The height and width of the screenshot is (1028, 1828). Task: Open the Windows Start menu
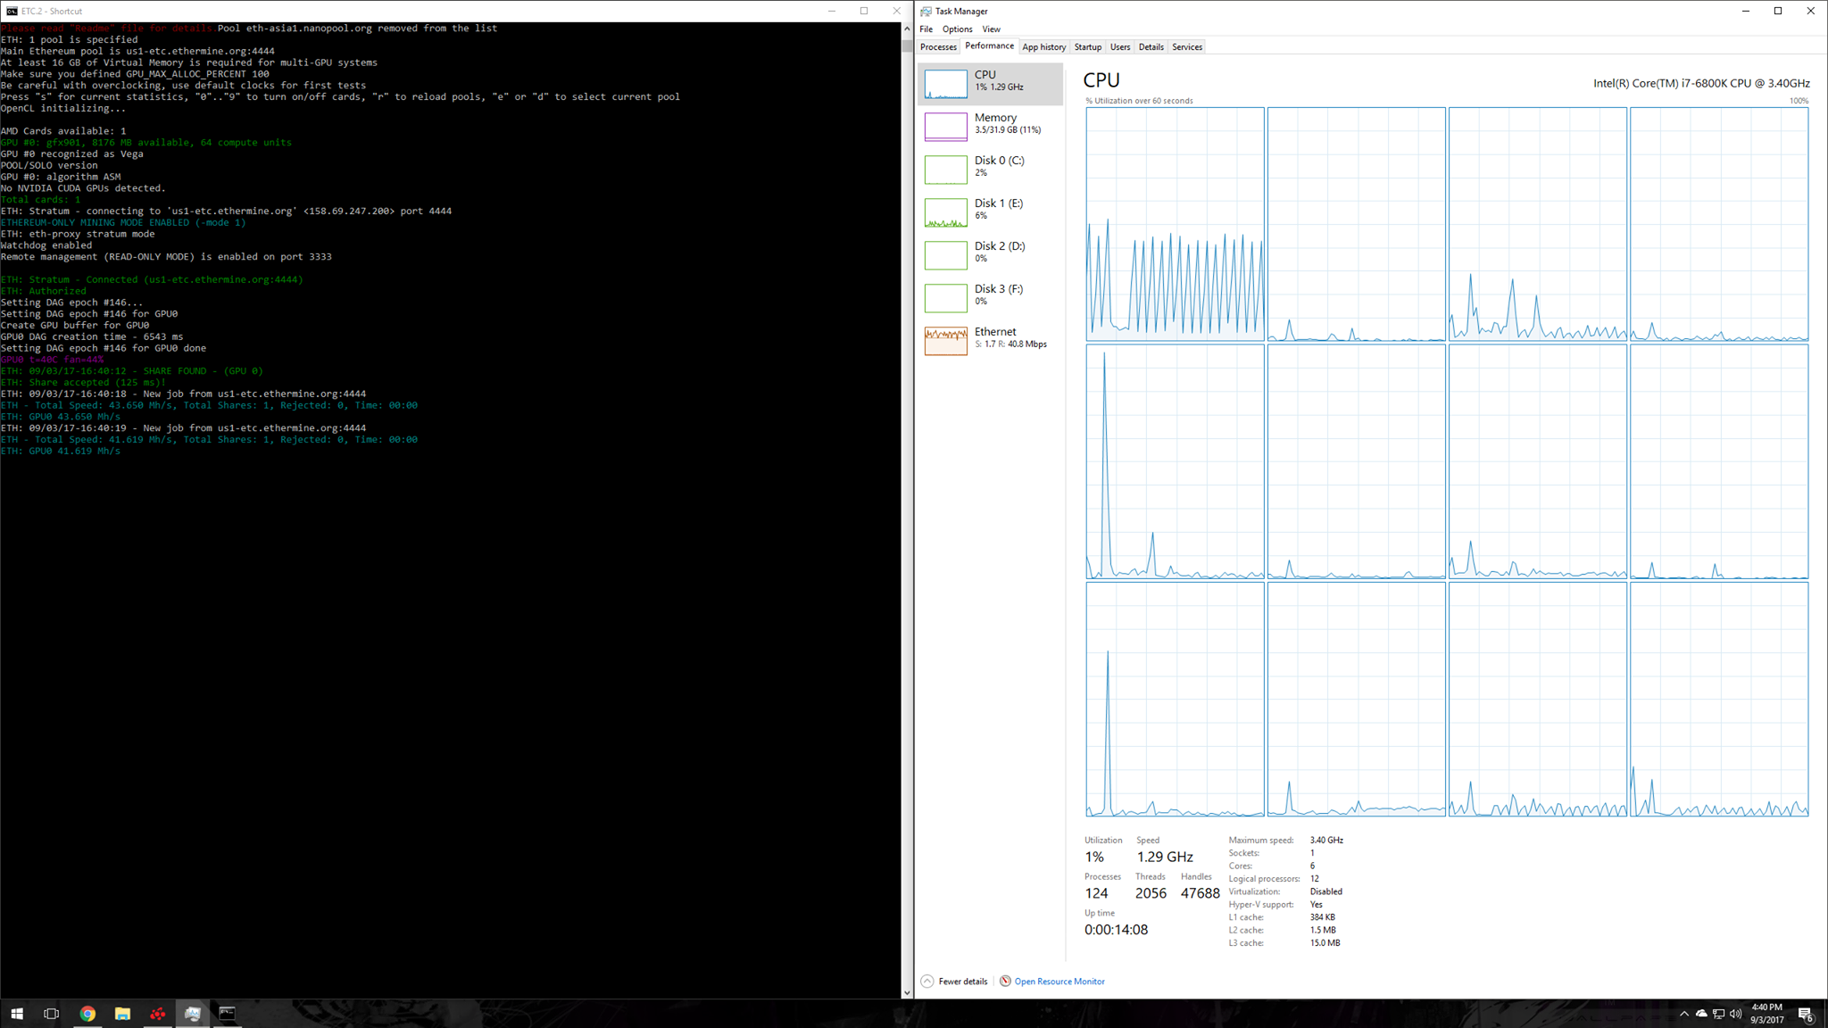[x=17, y=1014]
